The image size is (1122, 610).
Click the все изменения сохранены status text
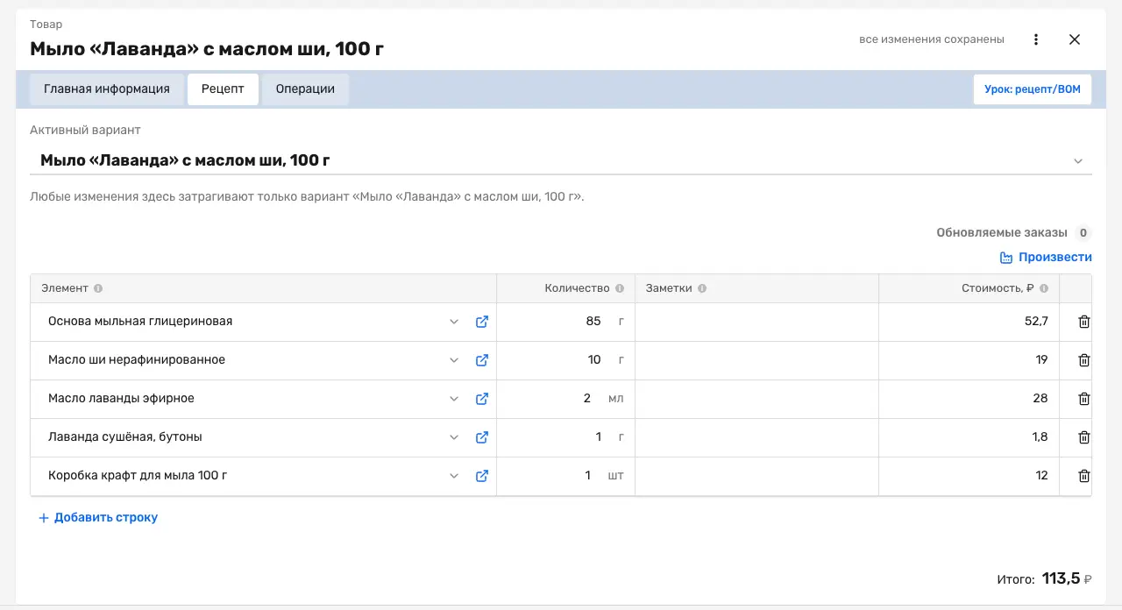[x=932, y=39]
